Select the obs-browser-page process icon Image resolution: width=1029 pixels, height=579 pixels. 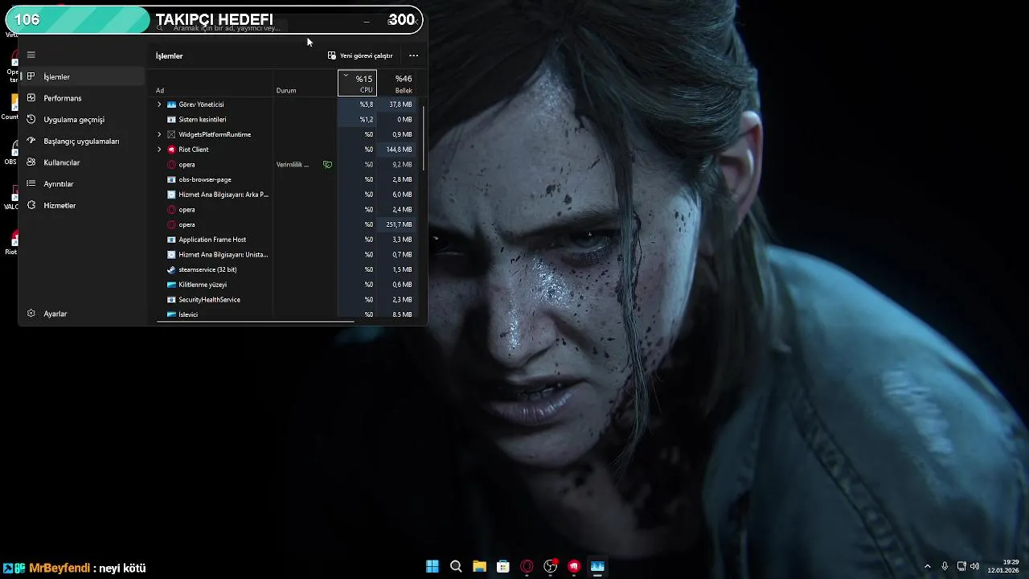point(171,179)
